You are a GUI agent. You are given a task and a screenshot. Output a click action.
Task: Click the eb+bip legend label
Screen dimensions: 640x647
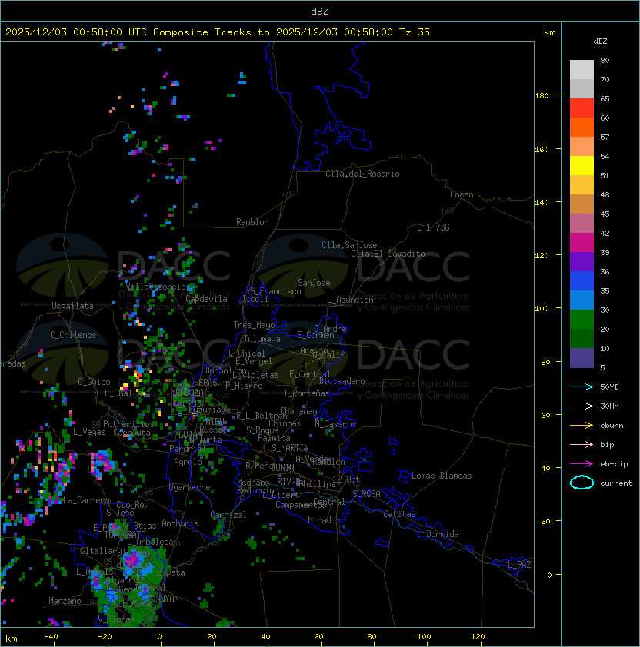coord(614,464)
